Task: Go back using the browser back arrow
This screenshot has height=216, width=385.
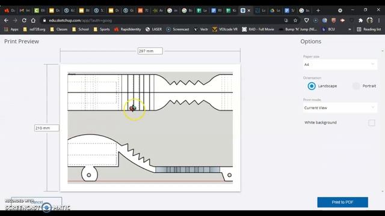Action: click(6, 20)
